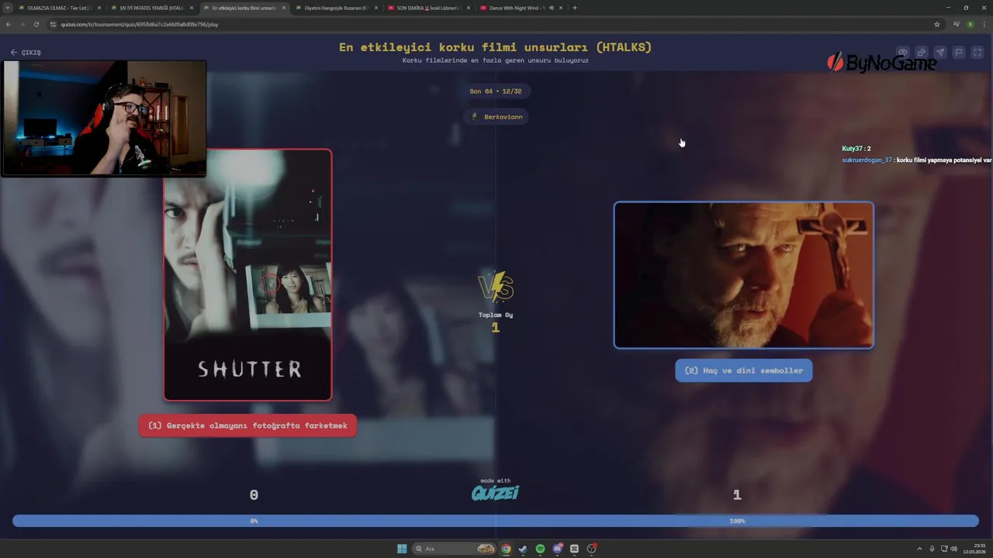Click the volume speaker icon in tray
The width and height of the screenshot is (993, 558).
pos(955,549)
